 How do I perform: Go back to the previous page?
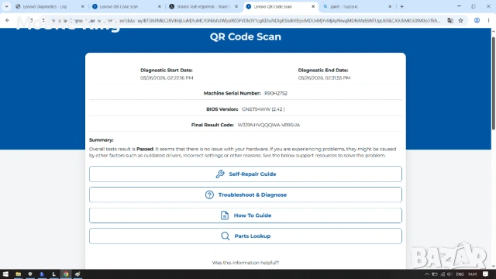tap(7, 21)
